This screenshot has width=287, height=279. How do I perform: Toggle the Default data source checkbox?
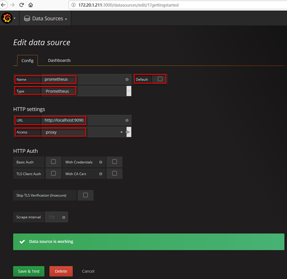[160, 79]
